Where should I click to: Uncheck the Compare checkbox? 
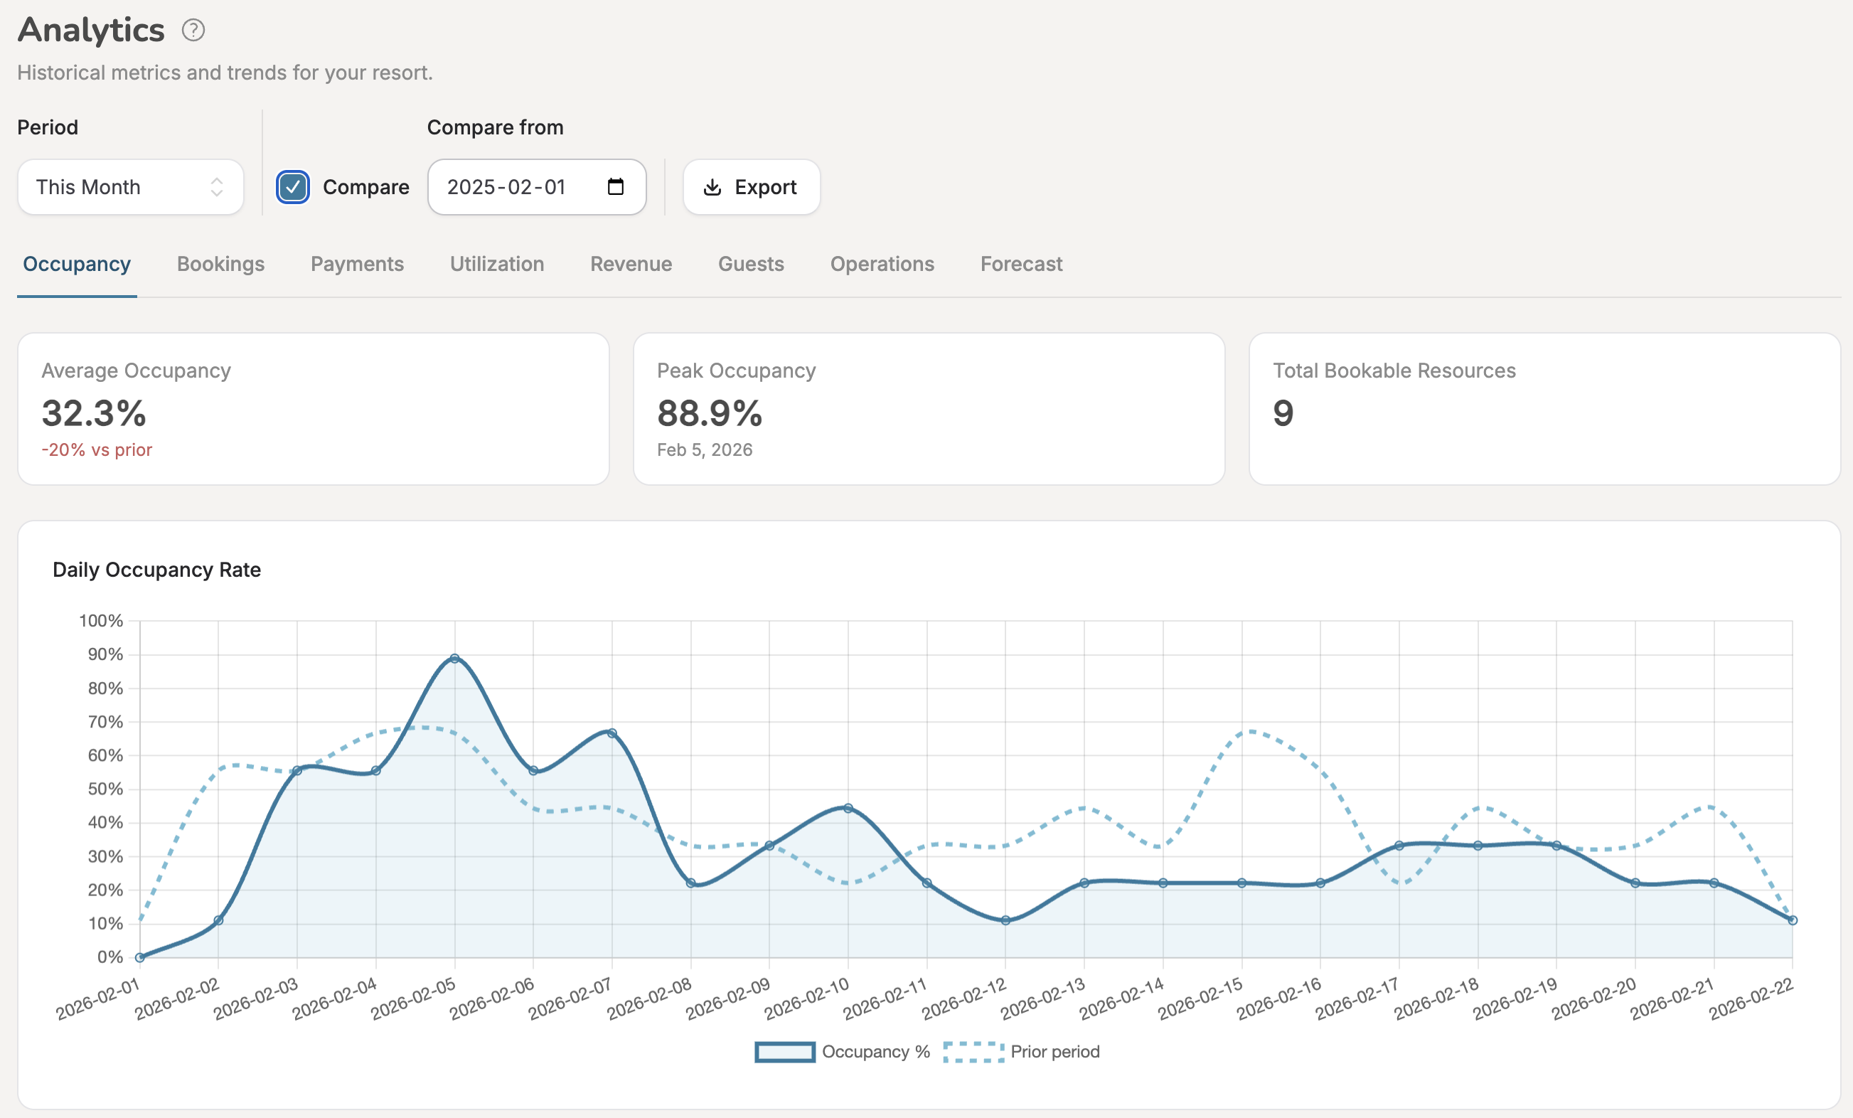tap(292, 187)
